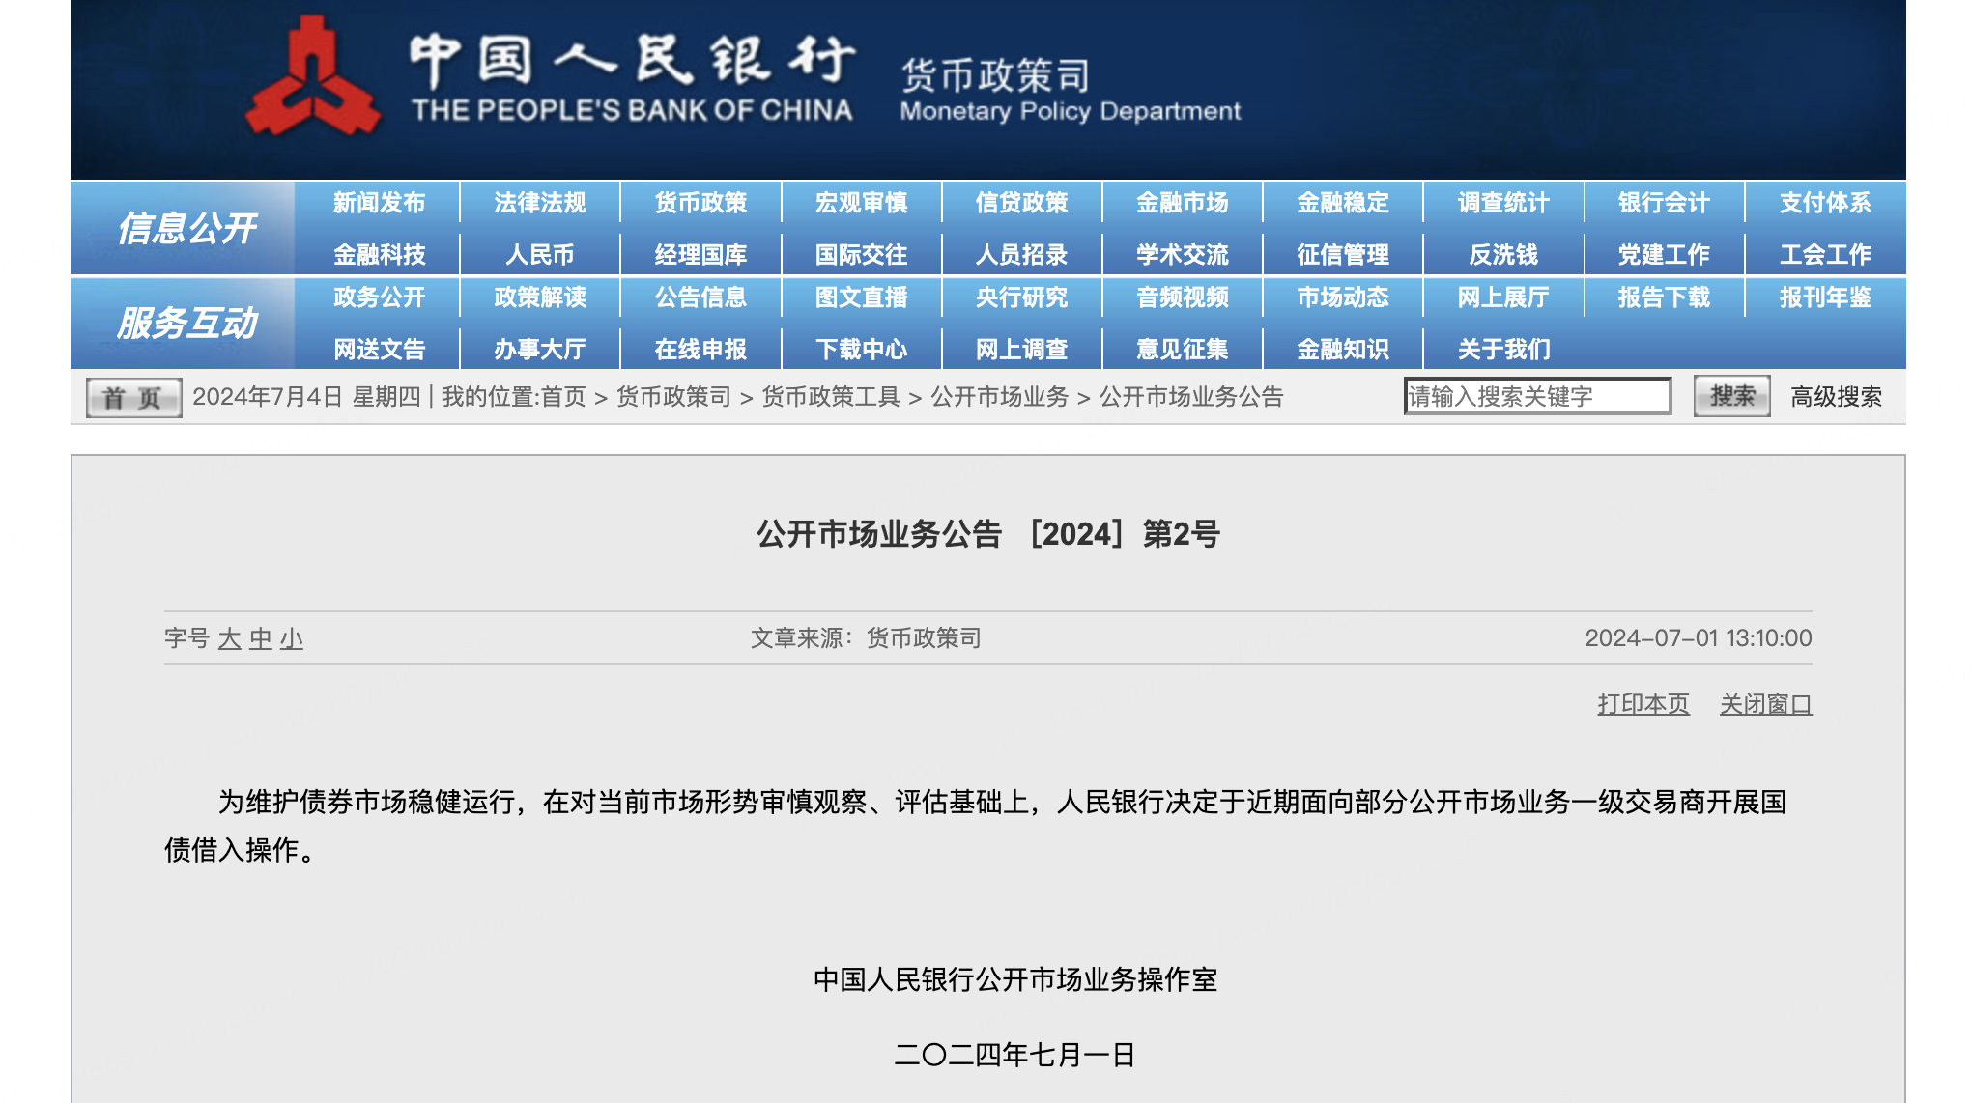Open 公开市场业务 from the breadcrumb trail

(1002, 397)
